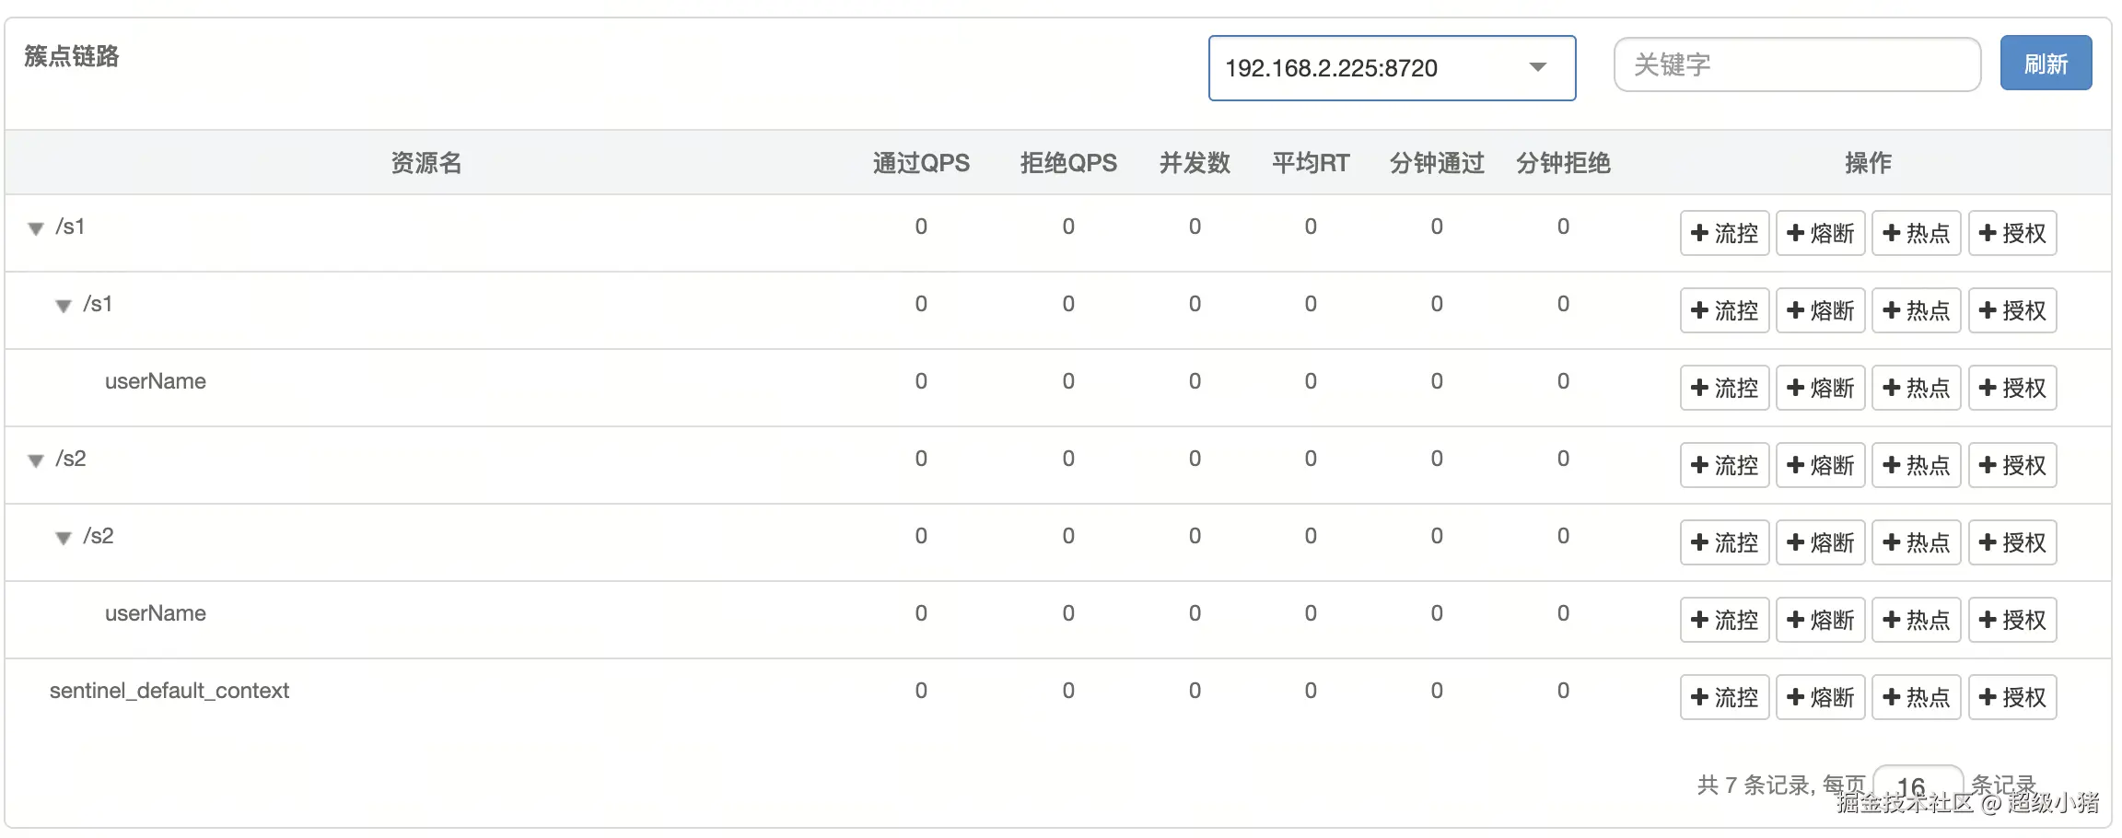2122x838 pixels.
Task: Click the 关键字 search field
Action: [x=1796, y=64]
